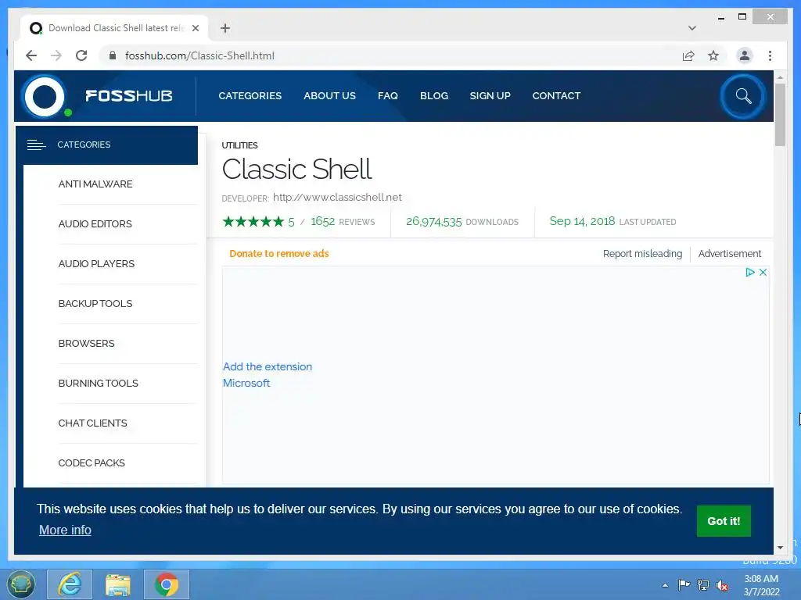Click the padlock site info icon
The width and height of the screenshot is (801, 600).
(113, 55)
